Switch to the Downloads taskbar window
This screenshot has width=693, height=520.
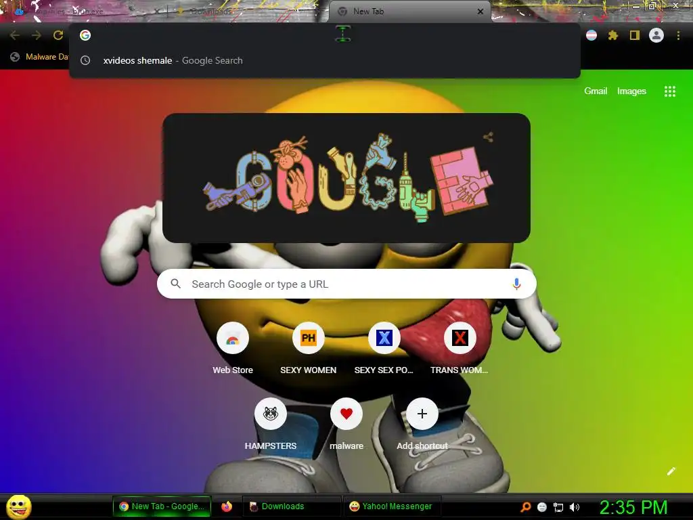tap(292, 506)
